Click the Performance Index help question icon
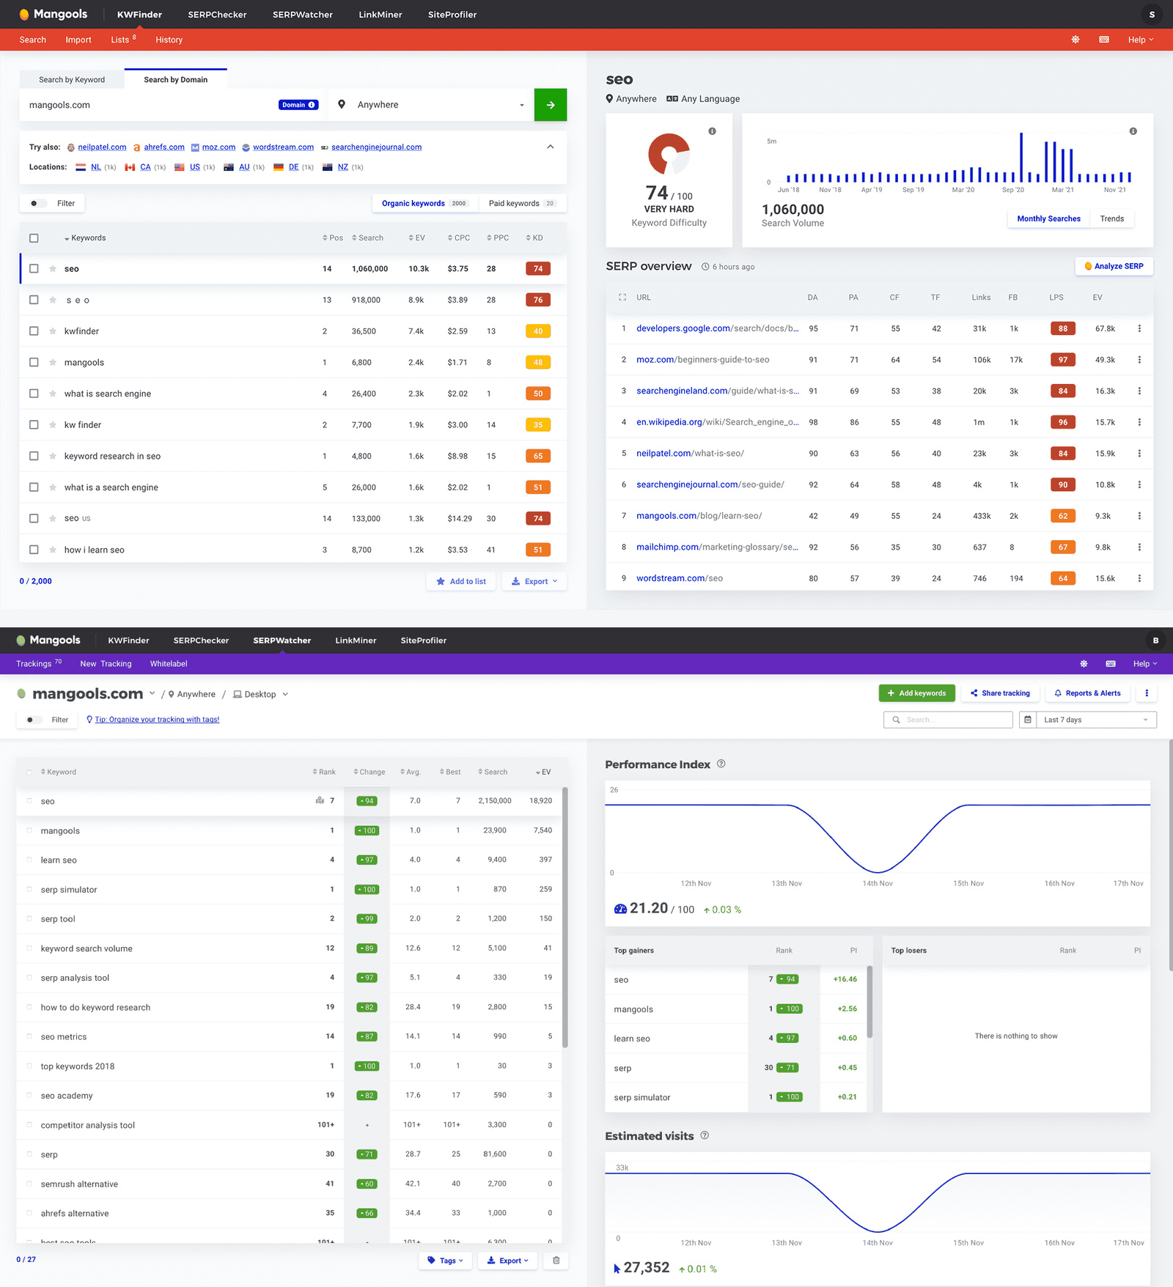 pos(721,764)
